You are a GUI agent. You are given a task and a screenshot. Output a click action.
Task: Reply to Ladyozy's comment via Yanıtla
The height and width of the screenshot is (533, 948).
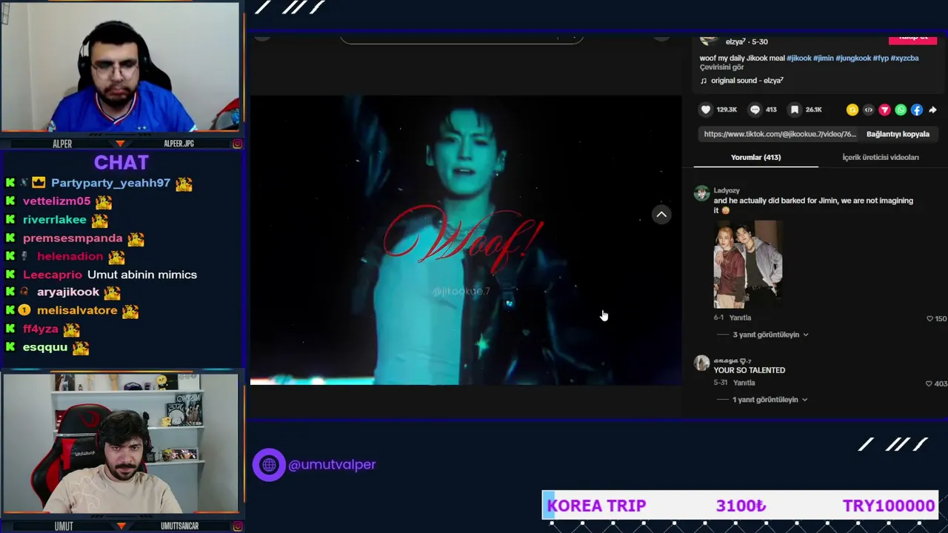tap(740, 318)
